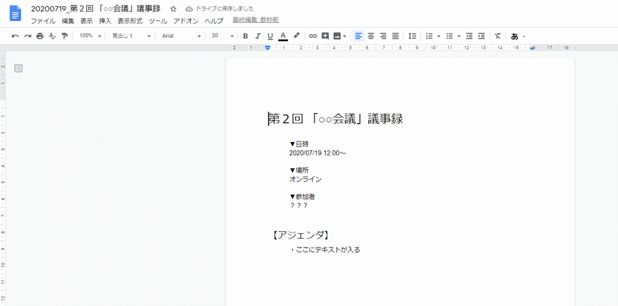The image size is (618, 306).
Task: Open the Arial font dropdown
Action: tap(181, 36)
